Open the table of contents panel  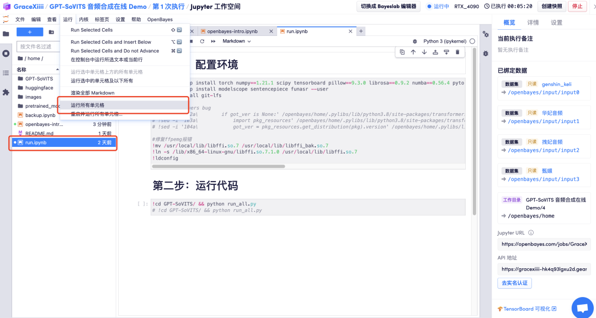click(6, 73)
